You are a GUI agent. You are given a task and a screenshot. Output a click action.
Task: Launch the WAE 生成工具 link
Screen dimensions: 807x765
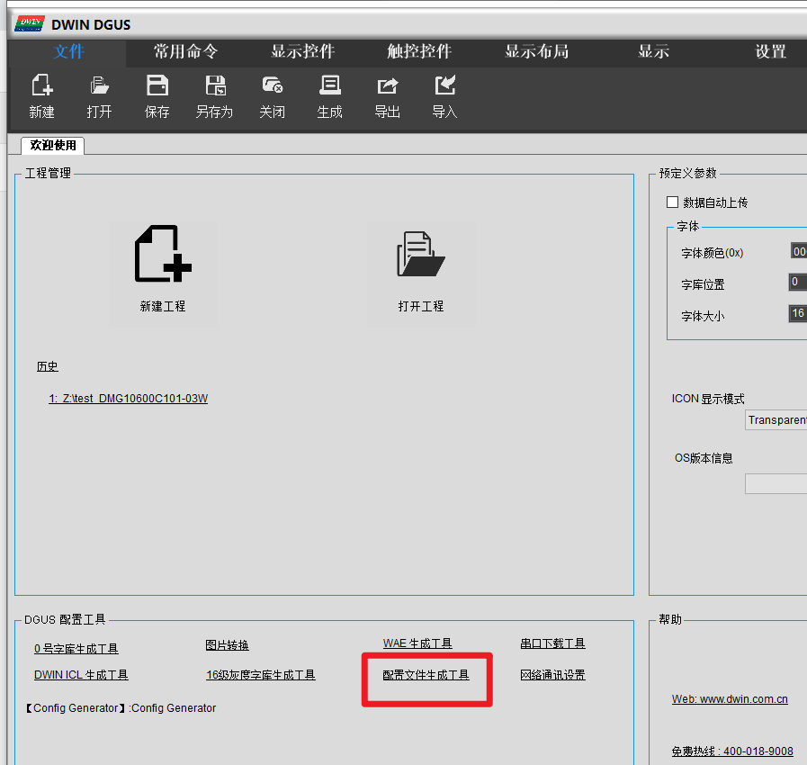tap(417, 643)
